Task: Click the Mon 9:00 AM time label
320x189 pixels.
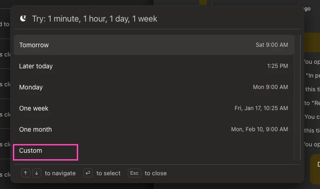Action: (270, 87)
